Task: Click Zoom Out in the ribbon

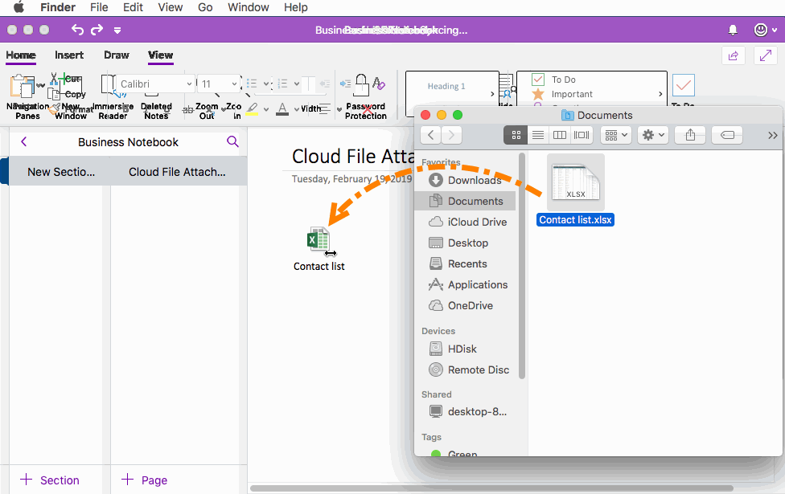Action: (207, 111)
